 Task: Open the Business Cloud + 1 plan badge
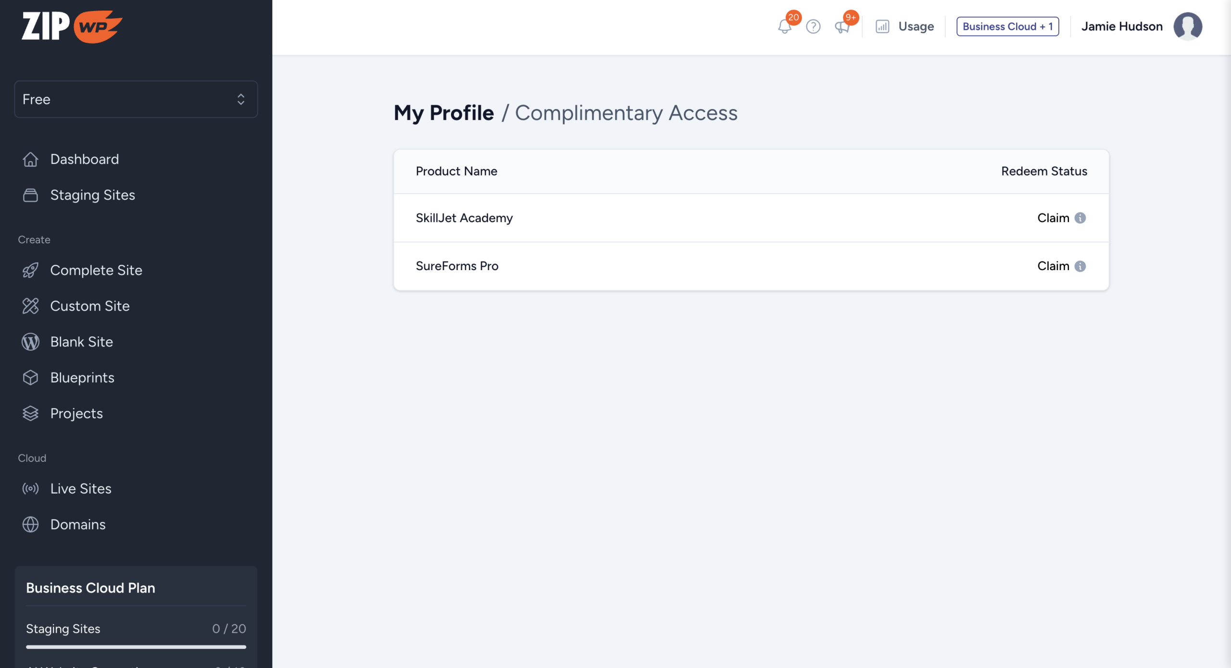1007,26
